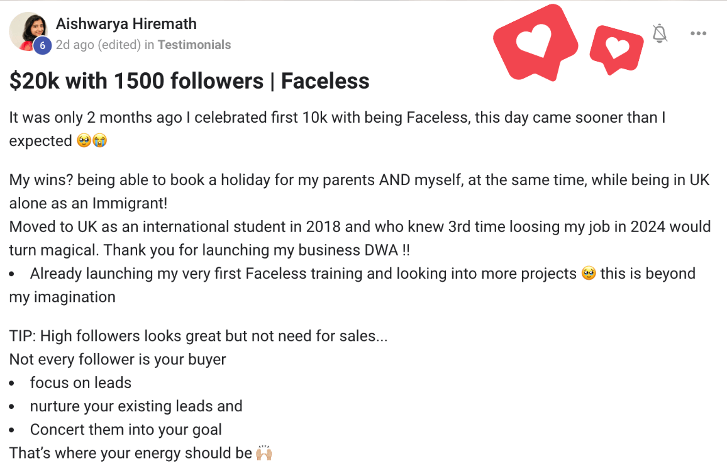Screen dimensions: 727x468
Task: Click the pleading face emoji after "expected"
Action: tap(84, 141)
